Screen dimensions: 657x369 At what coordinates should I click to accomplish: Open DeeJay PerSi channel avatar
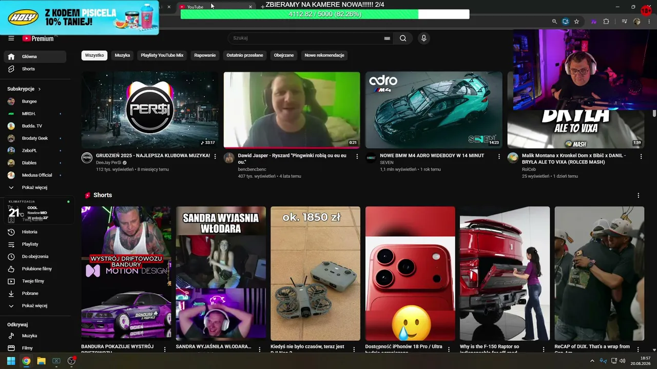[x=87, y=158]
